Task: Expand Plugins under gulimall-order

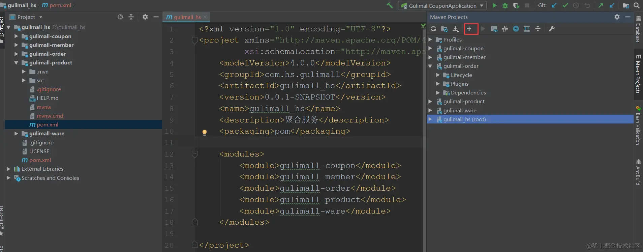Action: [x=438, y=84]
